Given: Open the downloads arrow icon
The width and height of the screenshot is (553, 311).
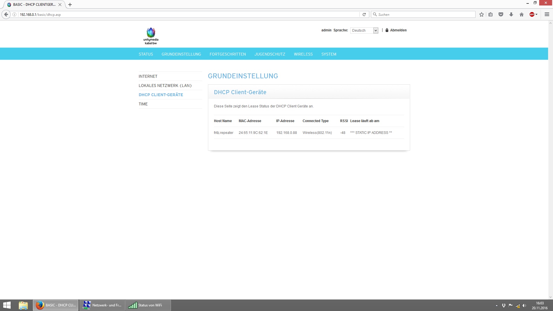Looking at the screenshot, I should pyautogui.click(x=511, y=14).
